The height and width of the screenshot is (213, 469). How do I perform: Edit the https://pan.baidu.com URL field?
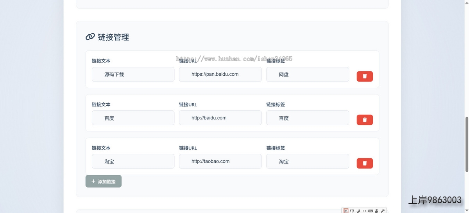tap(220, 75)
